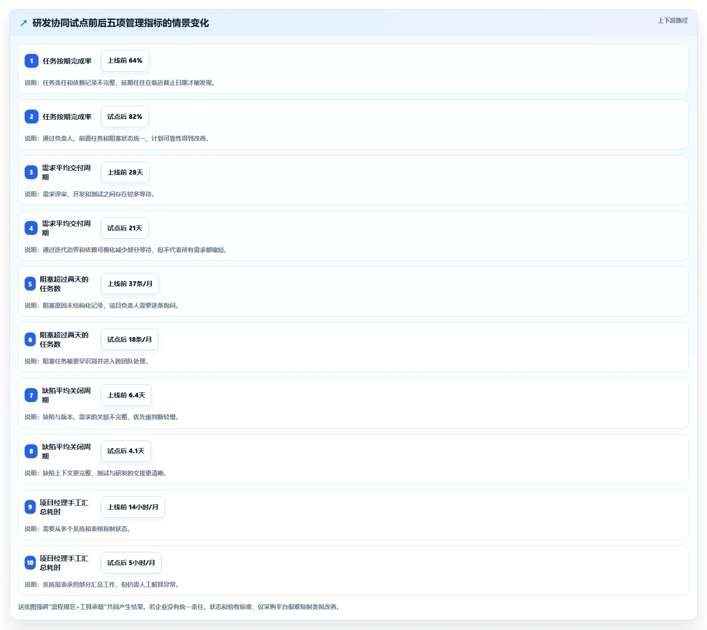This screenshot has width=707, height=630.
Task: Click the 试点后 18条/月 value chip
Action: (x=130, y=339)
